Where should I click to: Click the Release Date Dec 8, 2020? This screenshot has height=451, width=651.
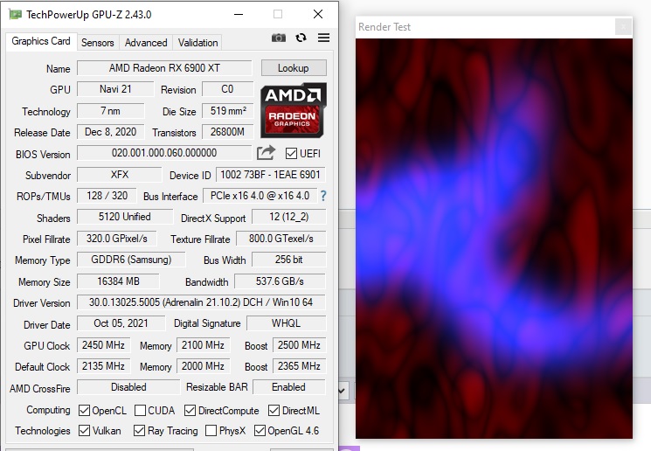[x=110, y=132]
